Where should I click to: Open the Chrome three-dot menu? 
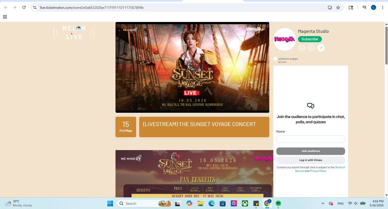point(382,7)
